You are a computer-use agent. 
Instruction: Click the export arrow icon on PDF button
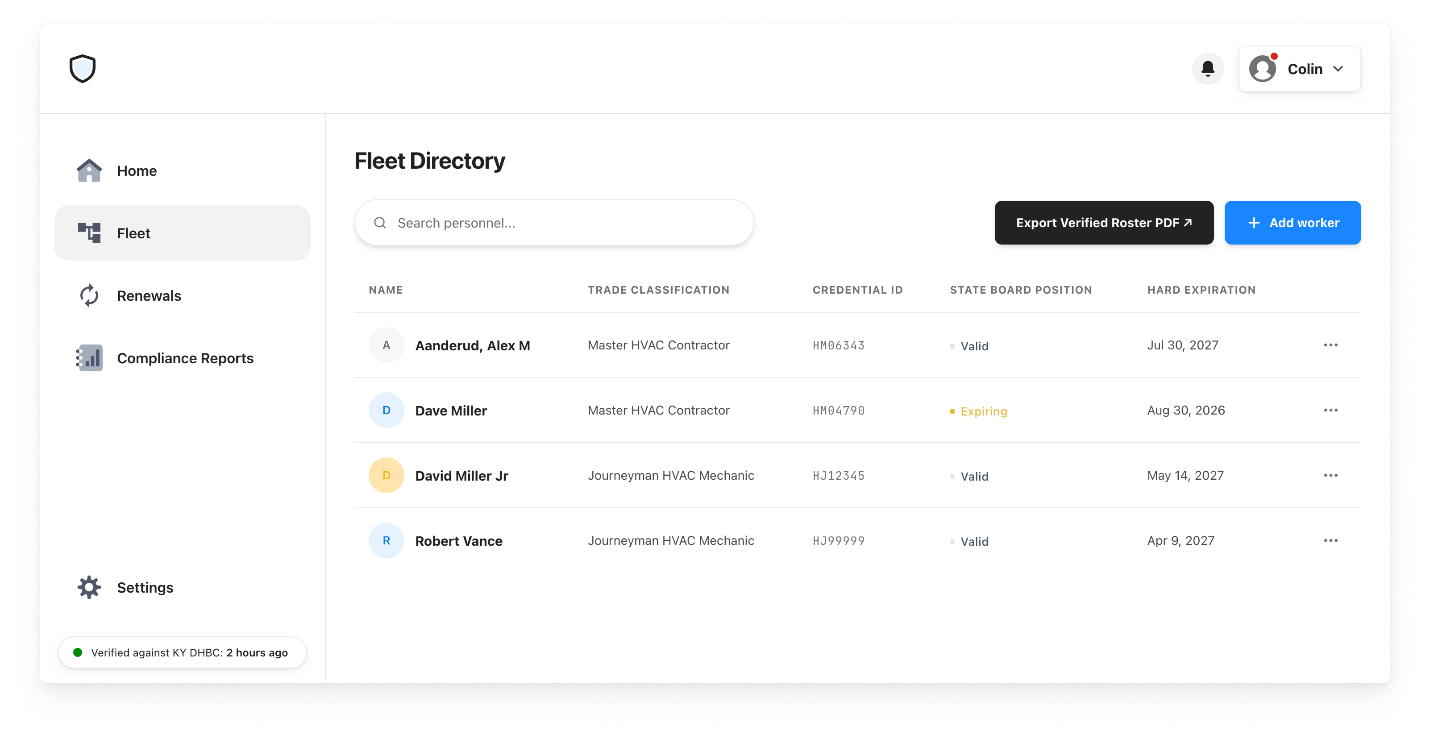pos(1188,222)
